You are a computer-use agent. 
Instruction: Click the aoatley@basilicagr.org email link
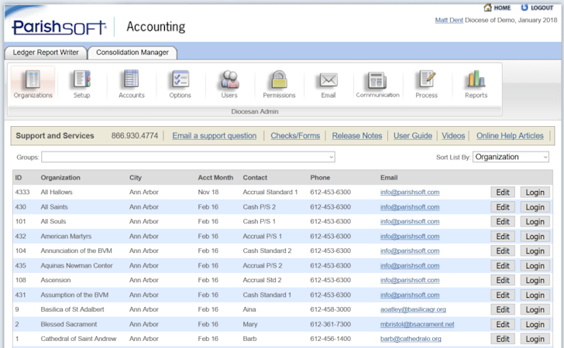[413, 309]
